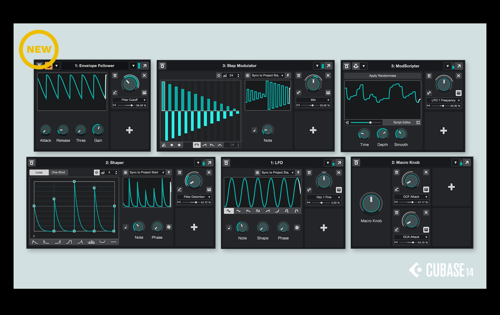The image size is (500, 315).
Task: Click the large Macro Knob dial
Action: [371, 204]
